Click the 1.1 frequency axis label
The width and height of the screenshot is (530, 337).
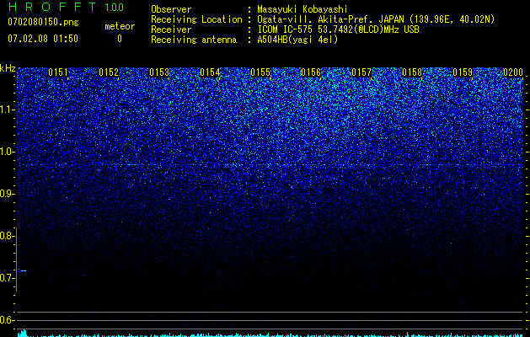click(x=7, y=110)
